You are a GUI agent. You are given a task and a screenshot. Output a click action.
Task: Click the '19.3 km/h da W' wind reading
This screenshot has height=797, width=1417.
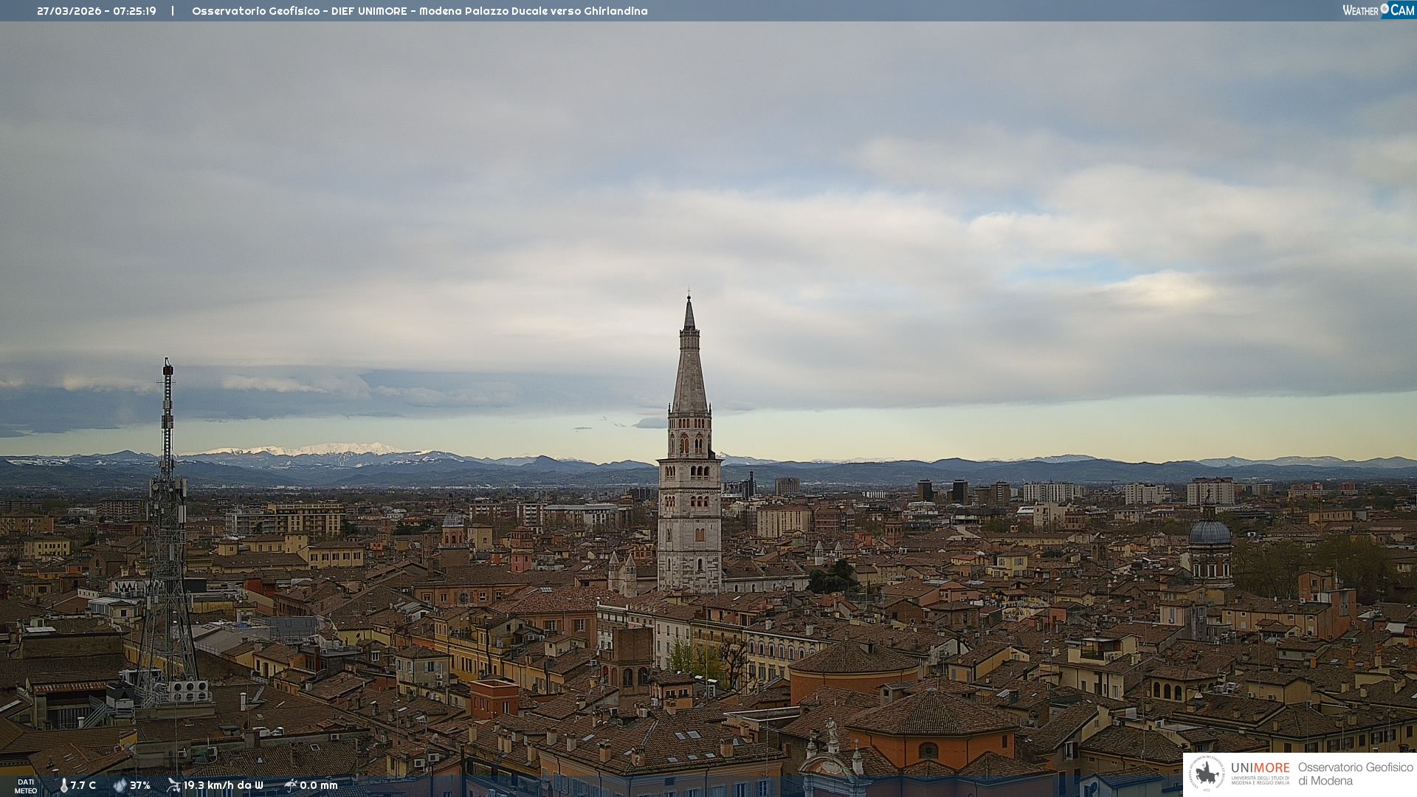click(223, 785)
